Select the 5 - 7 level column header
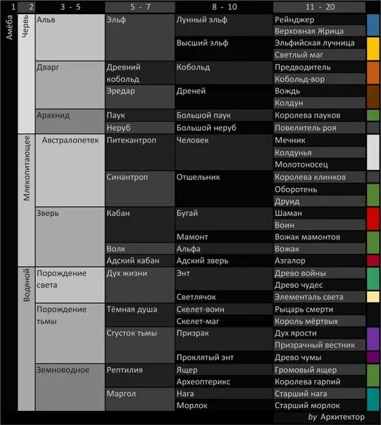This screenshot has width=381, height=425. (x=140, y=7)
